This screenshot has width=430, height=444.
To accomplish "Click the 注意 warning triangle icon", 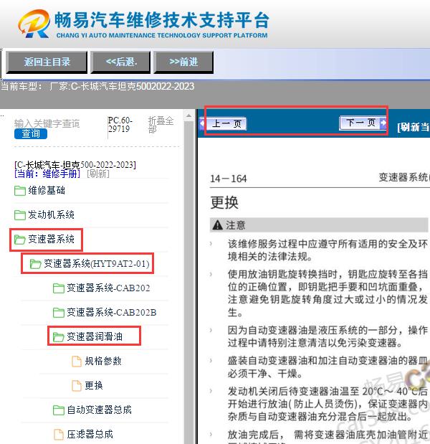I will (218, 225).
